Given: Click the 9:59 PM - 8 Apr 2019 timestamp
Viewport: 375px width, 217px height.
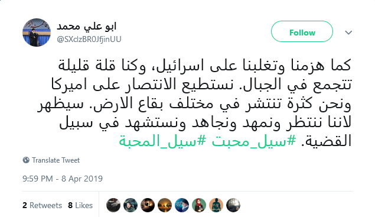Looking at the screenshot, I should [63, 179].
